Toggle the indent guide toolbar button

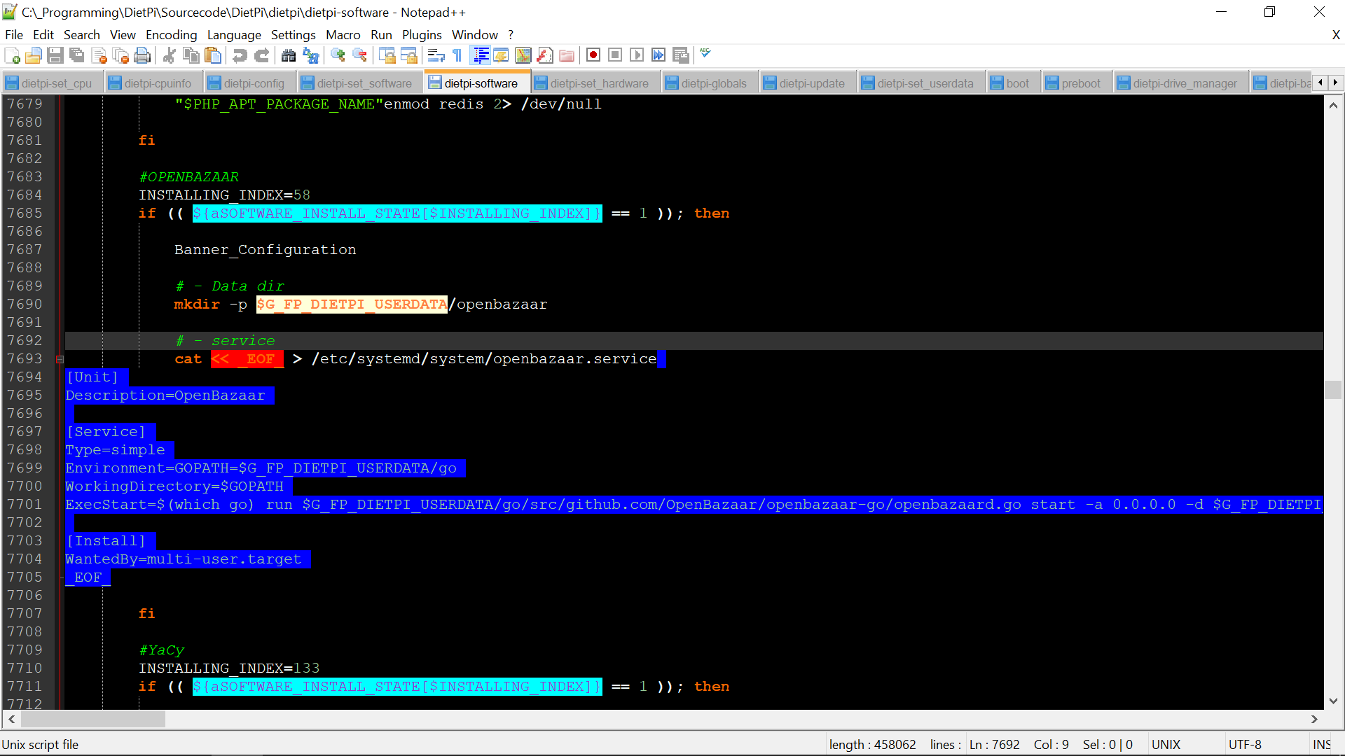click(481, 55)
